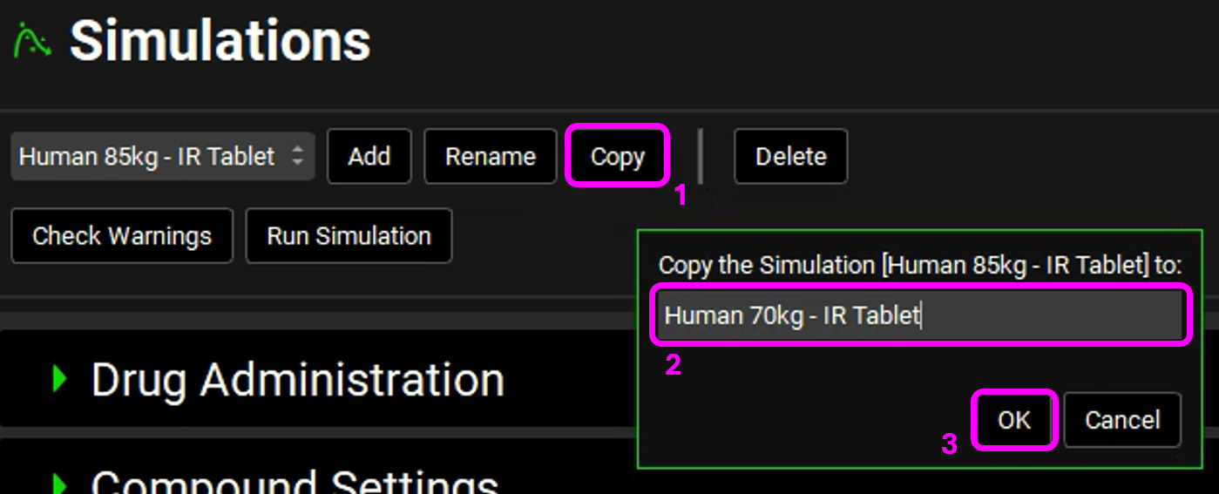
Task: Delete the selected simulation
Action: click(790, 157)
